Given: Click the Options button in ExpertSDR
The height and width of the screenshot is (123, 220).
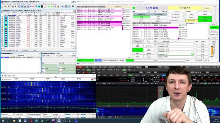Looking at the screenshot, I should [x=207, y=67].
